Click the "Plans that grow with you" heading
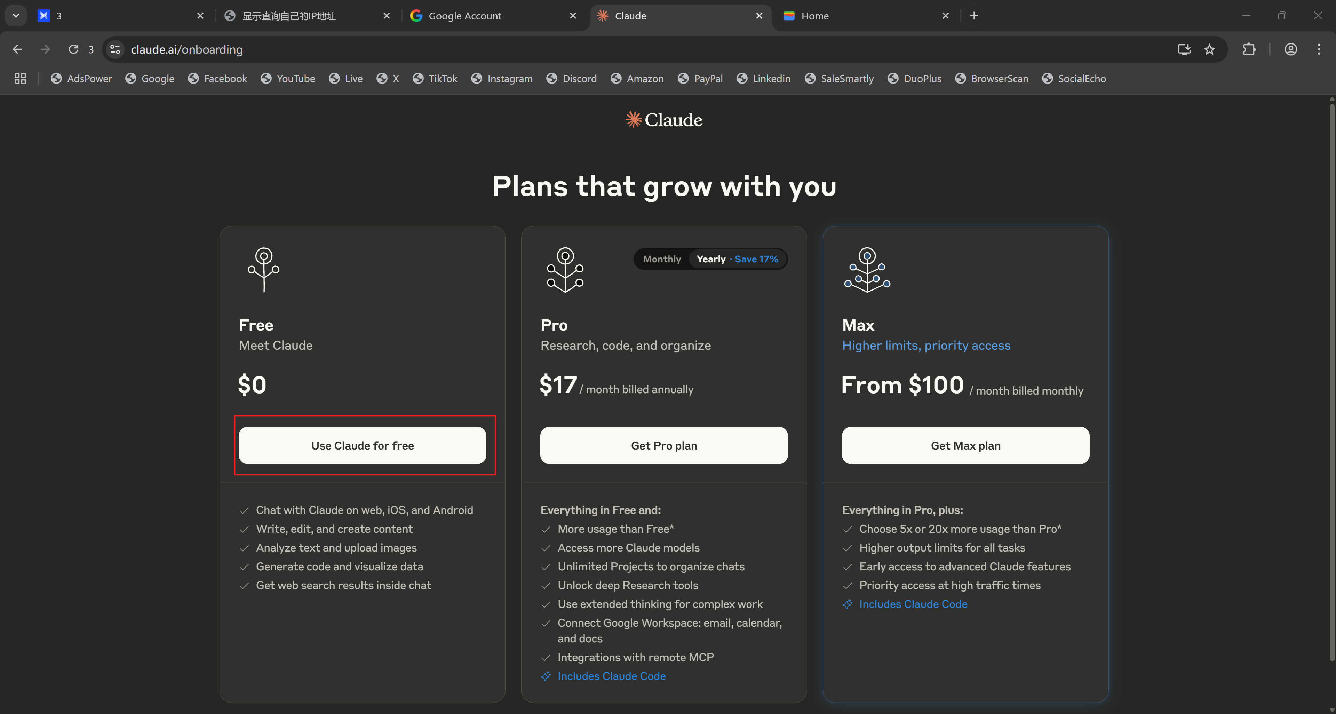Viewport: 1336px width, 714px height. [x=664, y=186]
